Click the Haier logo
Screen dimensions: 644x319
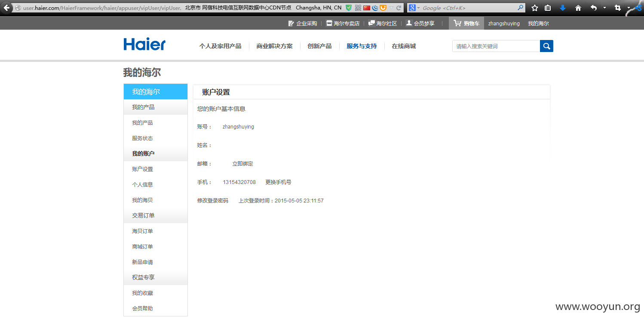(x=144, y=44)
